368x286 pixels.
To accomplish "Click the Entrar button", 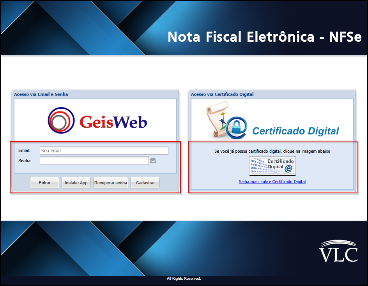I will pos(44,183).
